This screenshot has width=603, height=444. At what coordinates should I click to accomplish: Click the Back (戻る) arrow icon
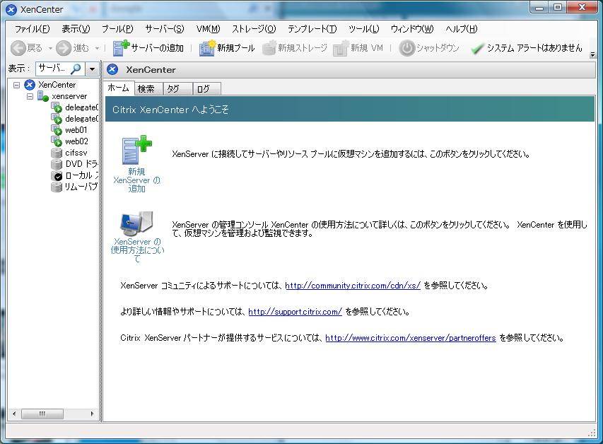pyautogui.click(x=18, y=48)
